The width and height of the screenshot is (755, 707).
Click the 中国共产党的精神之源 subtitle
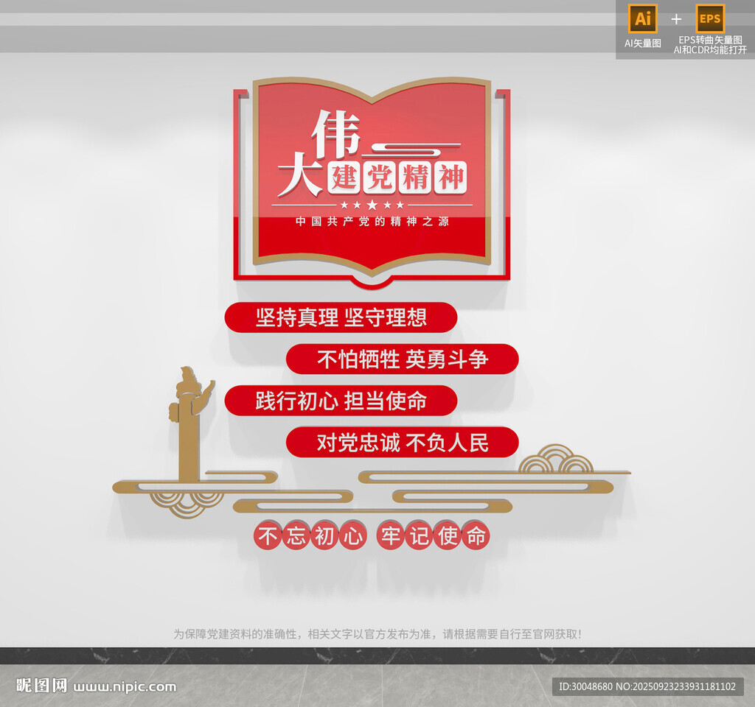point(372,221)
